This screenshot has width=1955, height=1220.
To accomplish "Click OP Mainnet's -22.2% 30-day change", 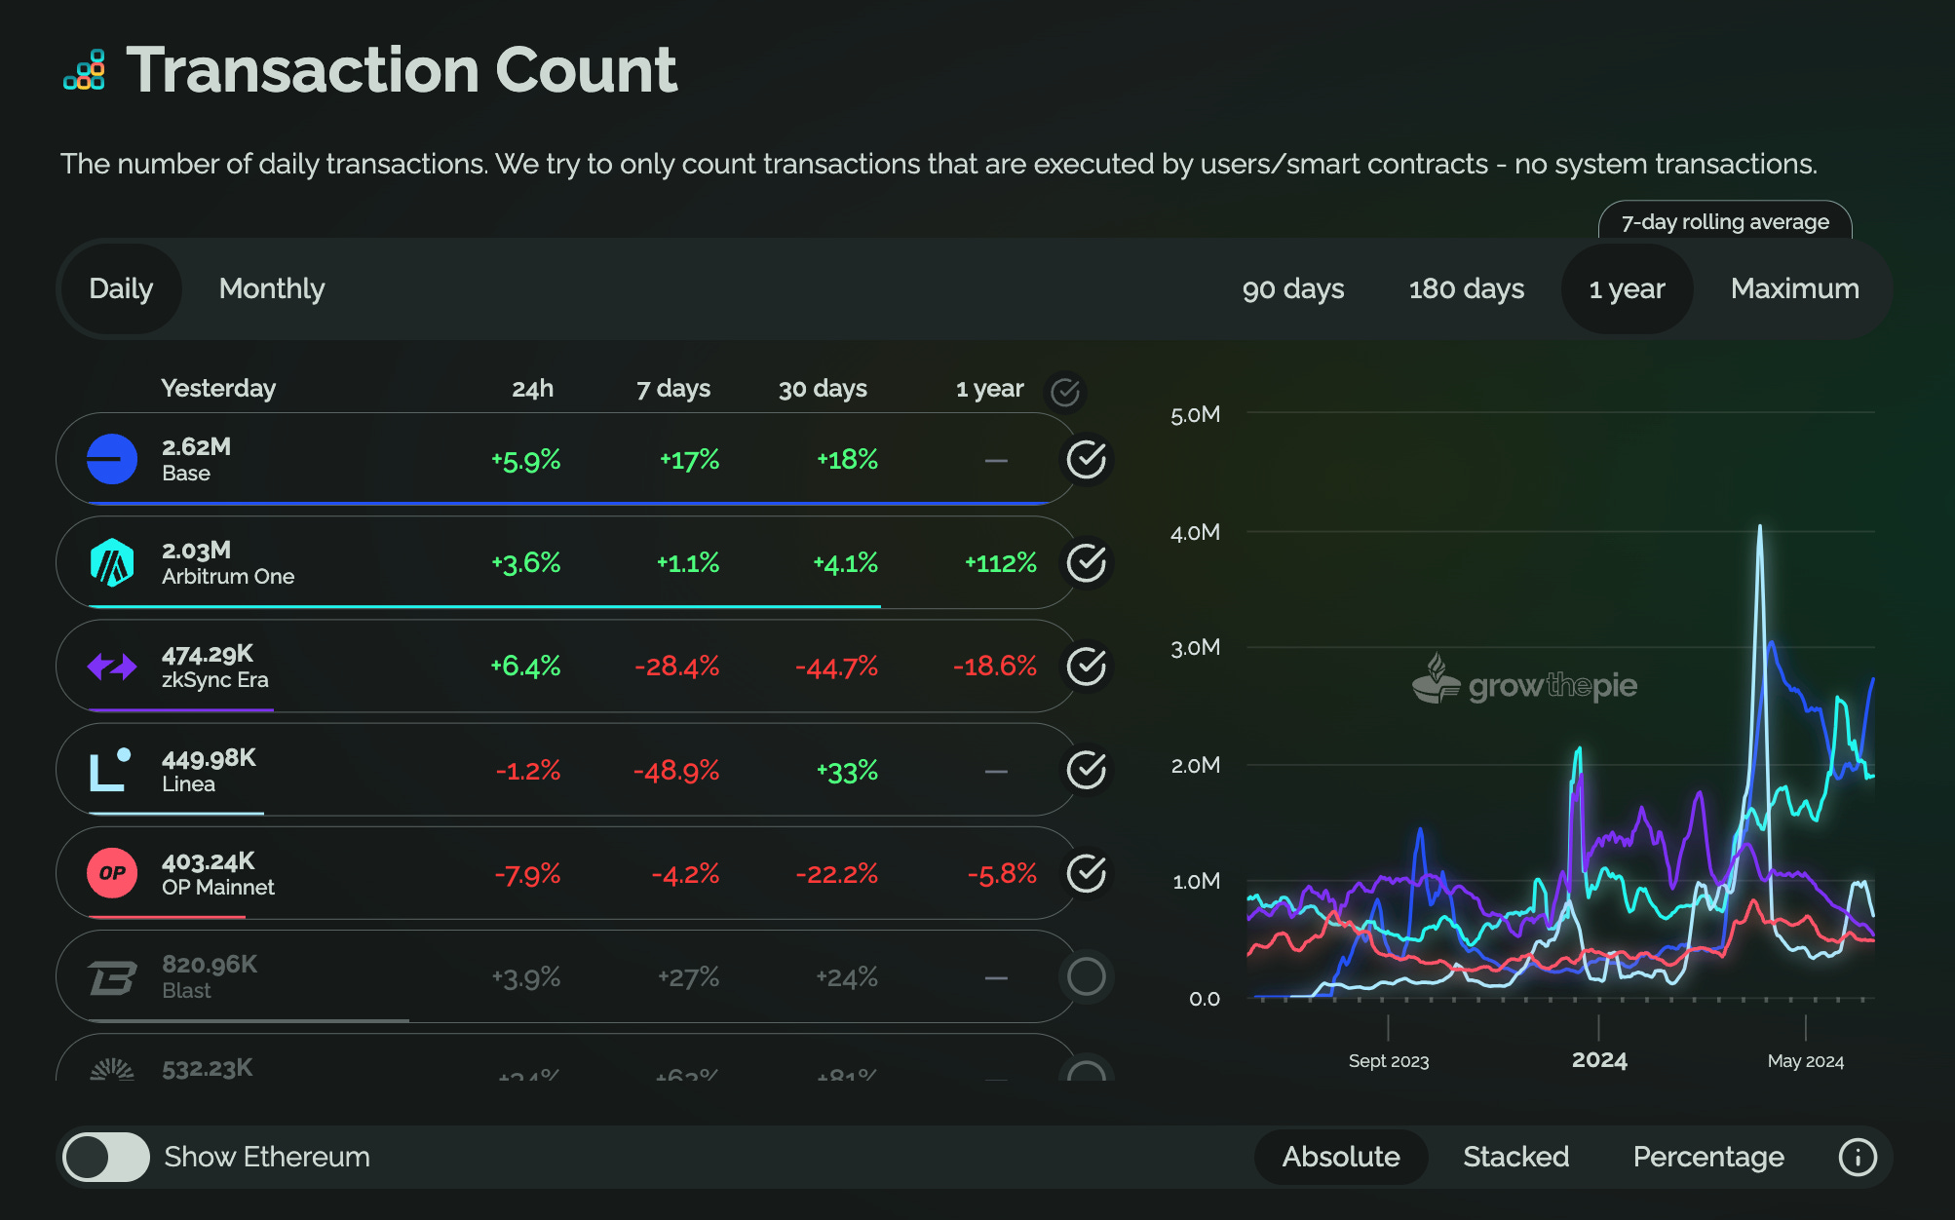I will click(x=836, y=874).
